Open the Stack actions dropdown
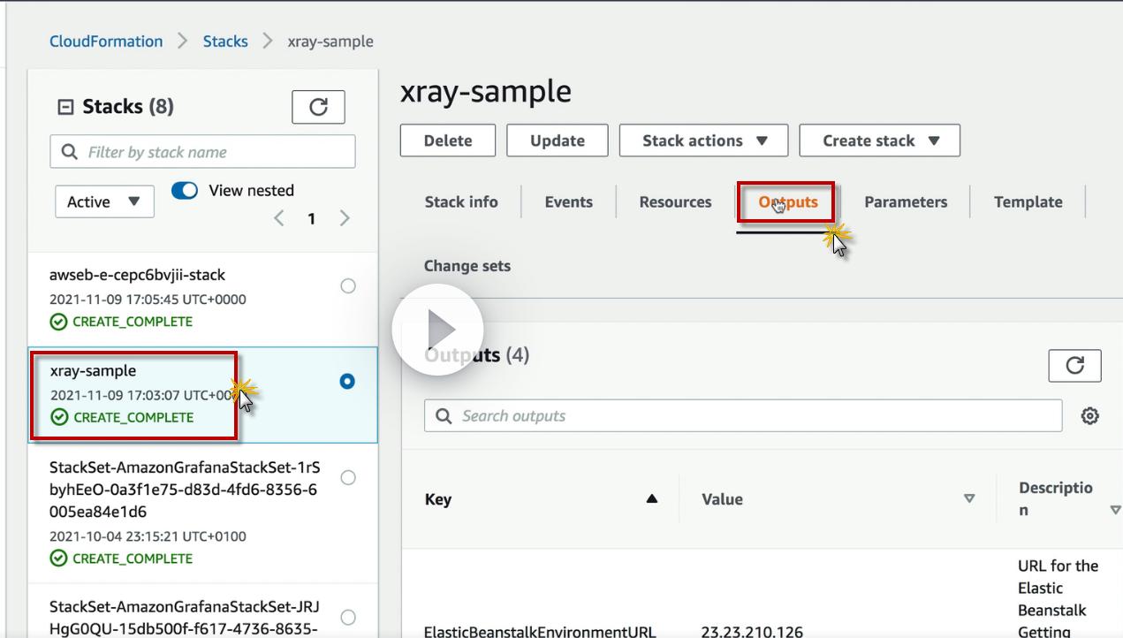This screenshot has height=638, width=1123. point(704,141)
